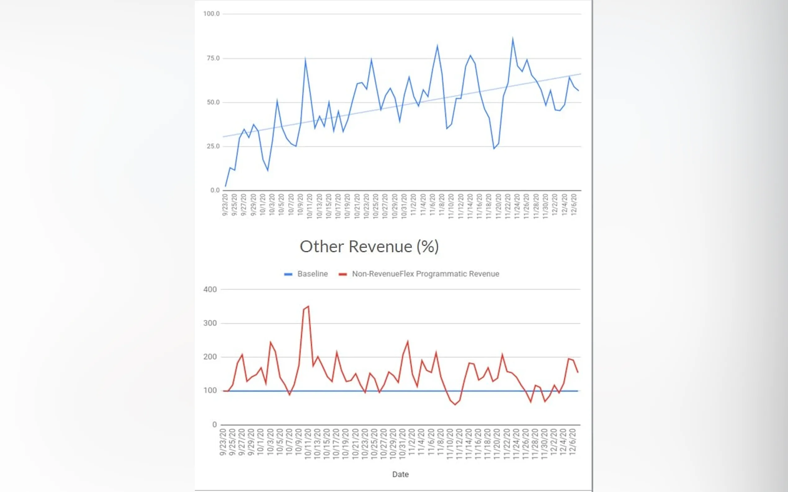Click the red line's highest peak near 350
This screenshot has width=788, height=492.
(x=308, y=306)
